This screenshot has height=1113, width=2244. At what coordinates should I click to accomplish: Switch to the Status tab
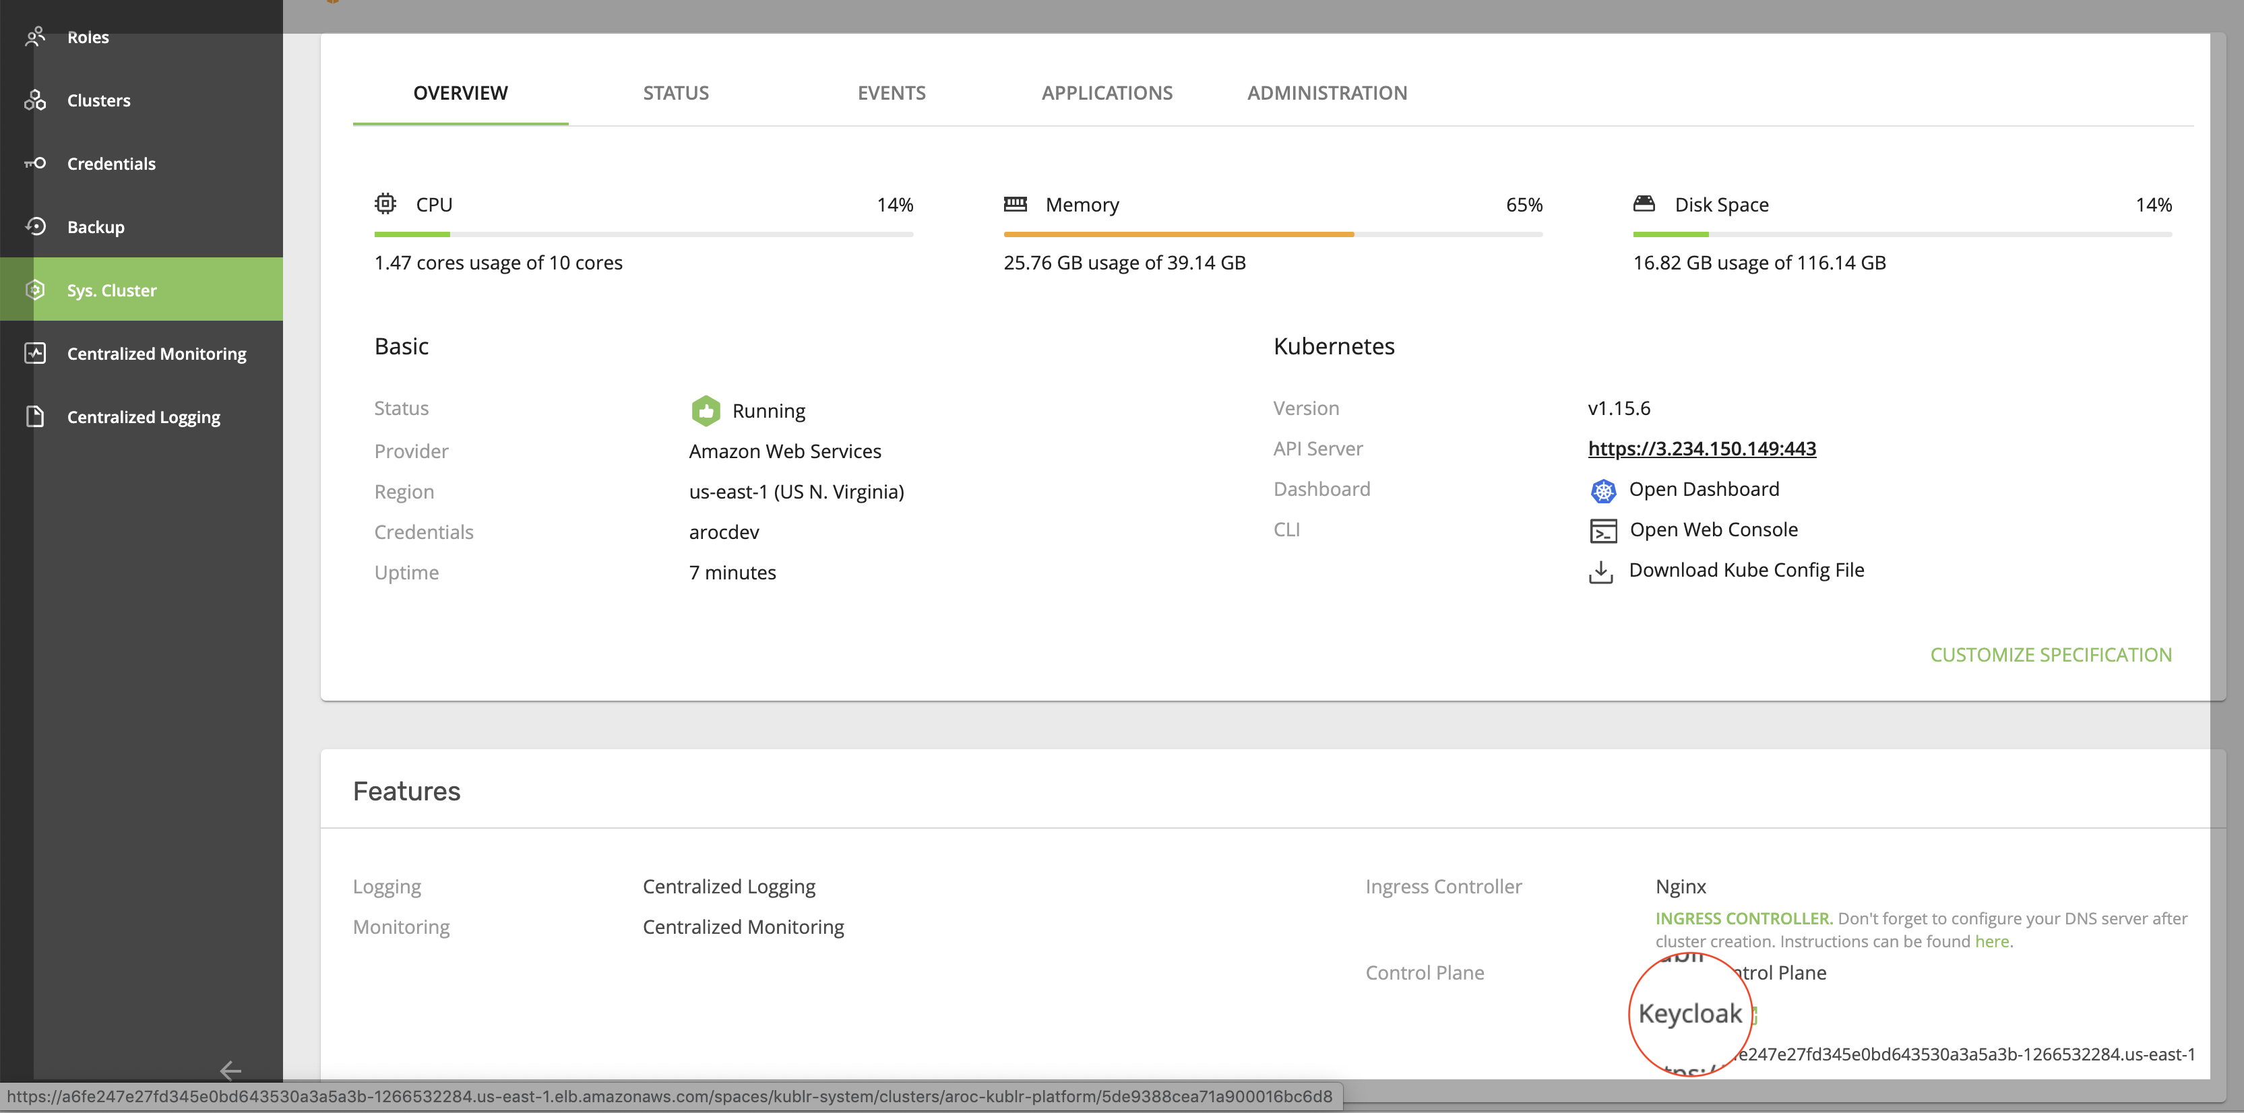[x=676, y=93]
